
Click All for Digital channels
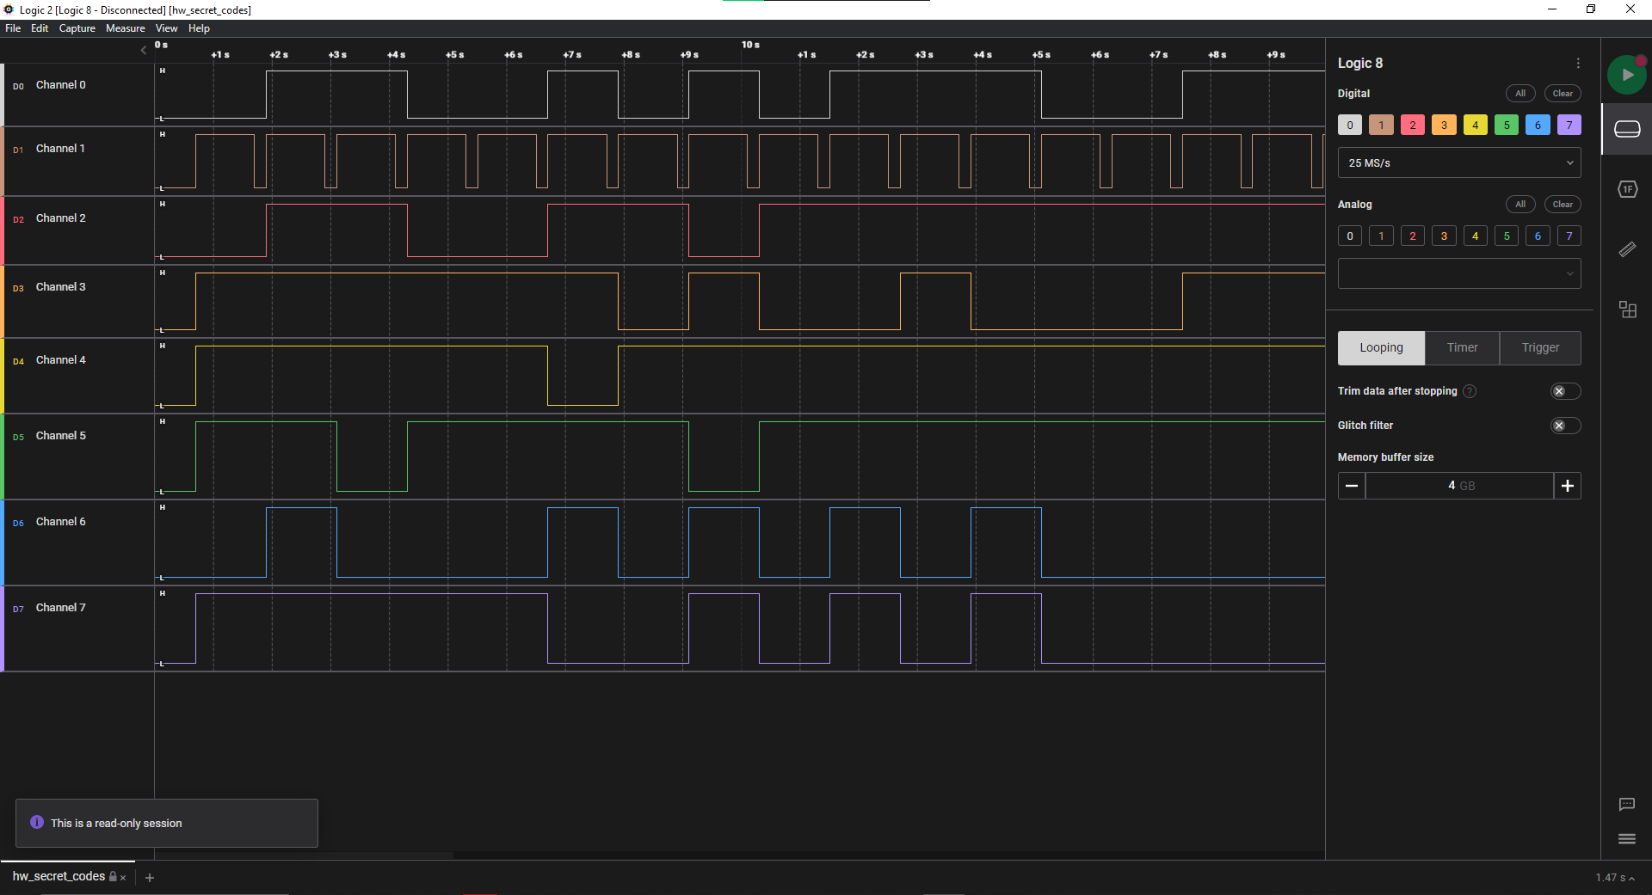point(1520,94)
